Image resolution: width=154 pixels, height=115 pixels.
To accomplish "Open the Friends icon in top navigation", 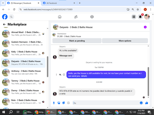I will click(76, 17).
